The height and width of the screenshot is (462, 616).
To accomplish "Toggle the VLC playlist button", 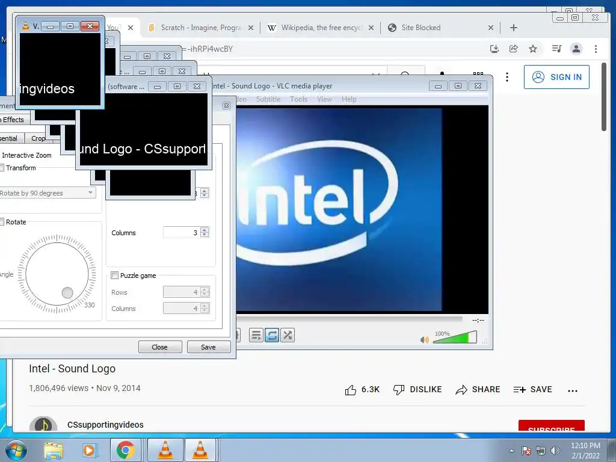I will 256,335.
